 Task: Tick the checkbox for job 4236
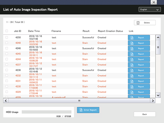click(7, 70)
